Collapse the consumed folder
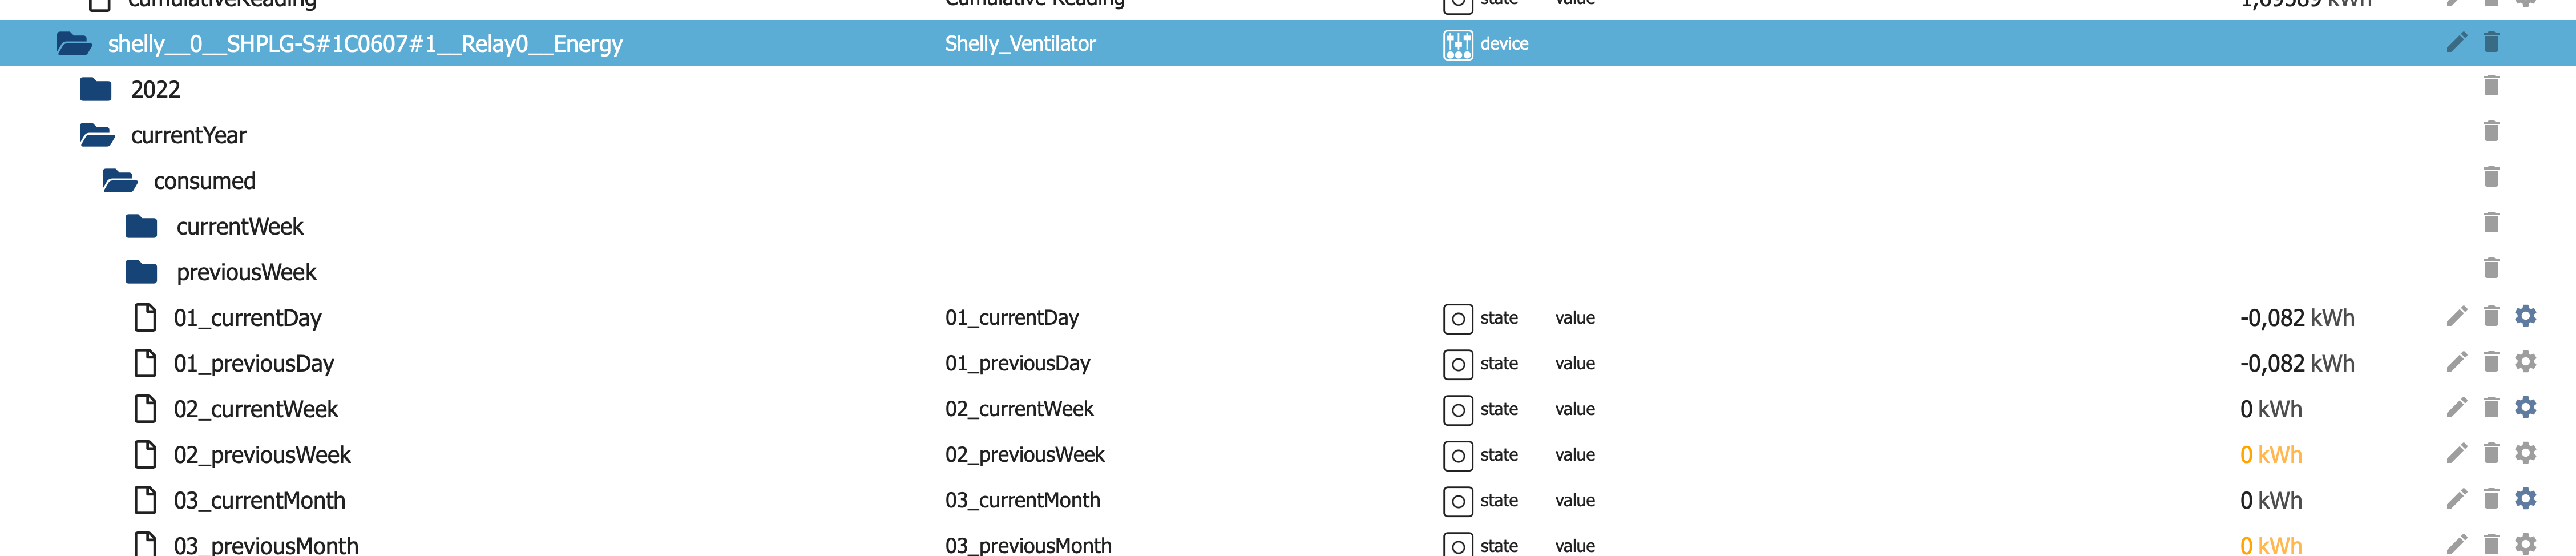The height and width of the screenshot is (556, 2576). click(x=119, y=181)
